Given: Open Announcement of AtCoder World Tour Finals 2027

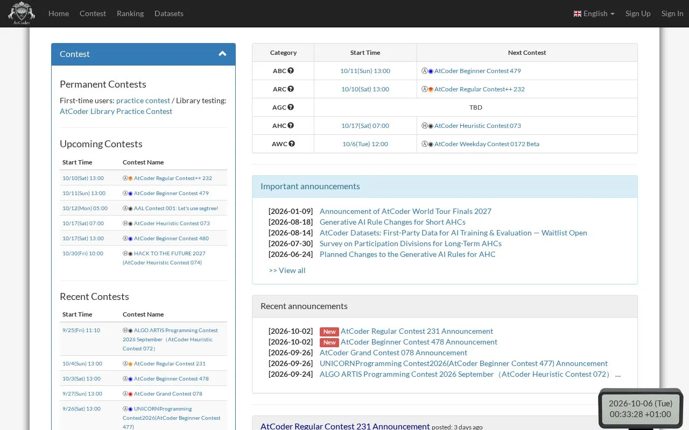Looking at the screenshot, I should [405, 211].
